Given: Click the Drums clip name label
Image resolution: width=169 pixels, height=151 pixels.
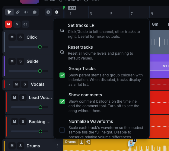Looking at the screenshot, I should point(70,142).
